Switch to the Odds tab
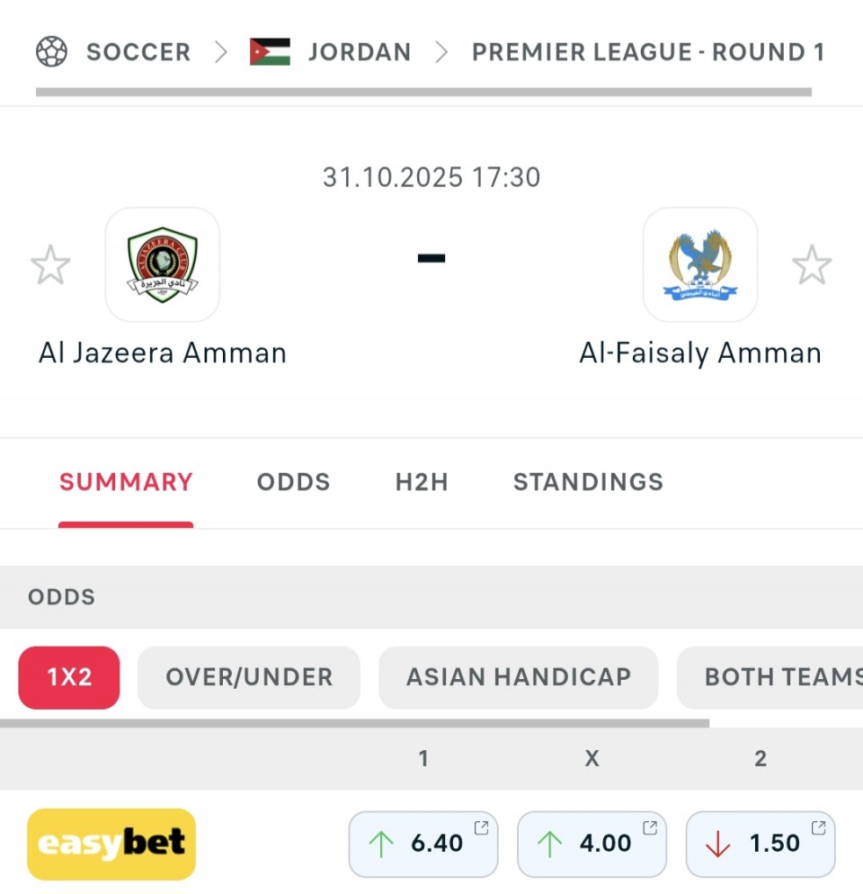Image resolution: width=863 pixels, height=894 pixels. 294,482
